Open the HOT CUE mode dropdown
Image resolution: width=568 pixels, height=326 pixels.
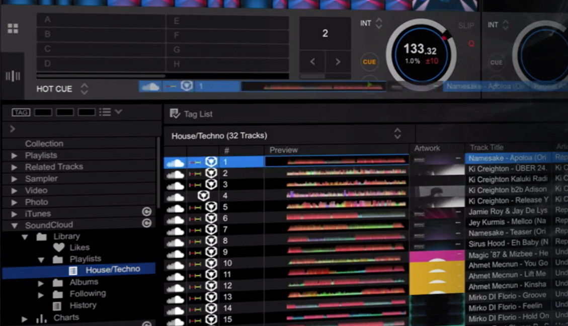(x=85, y=89)
